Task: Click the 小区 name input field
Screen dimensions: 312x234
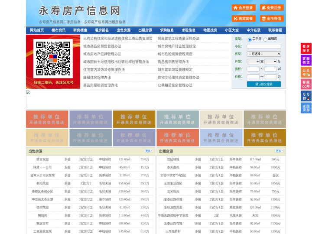Action: pos(264,46)
